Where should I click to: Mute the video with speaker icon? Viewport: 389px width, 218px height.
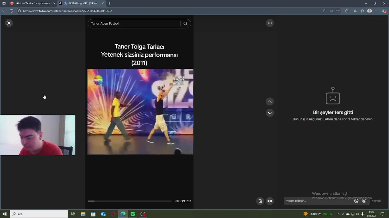click(x=270, y=201)
